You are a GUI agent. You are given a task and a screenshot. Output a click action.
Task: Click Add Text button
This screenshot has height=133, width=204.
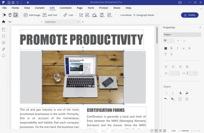tap(50, 15)
